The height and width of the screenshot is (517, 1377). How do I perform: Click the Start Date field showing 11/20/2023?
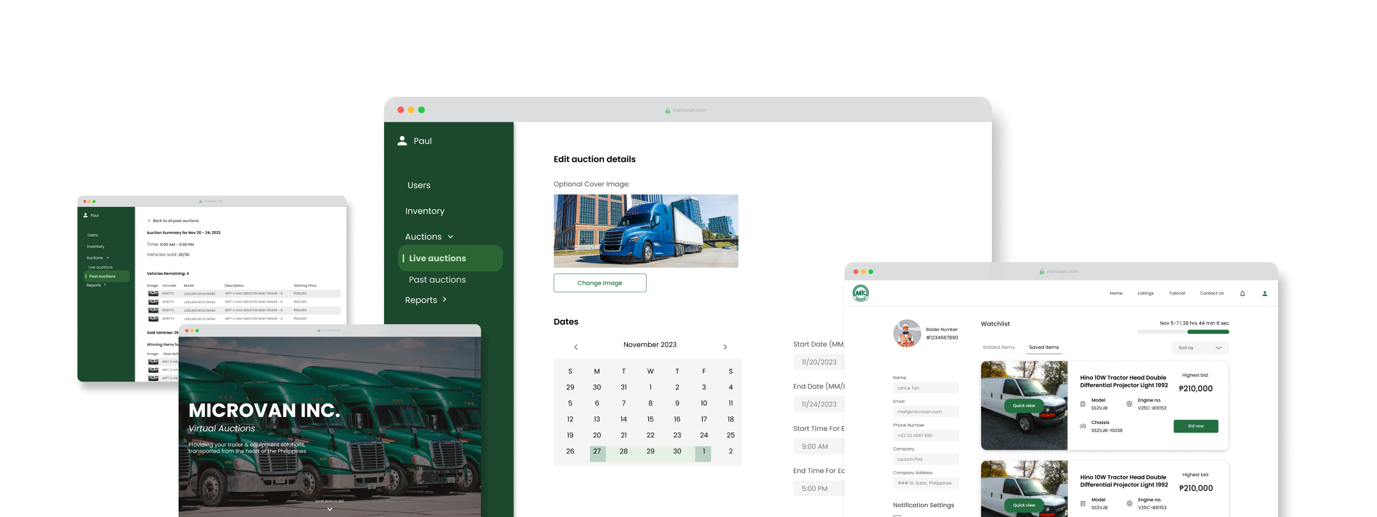[819, 362]
